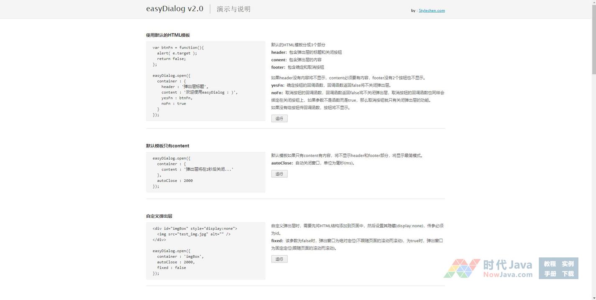Click the 下载 link in the watermark panel

click(568, 274)
